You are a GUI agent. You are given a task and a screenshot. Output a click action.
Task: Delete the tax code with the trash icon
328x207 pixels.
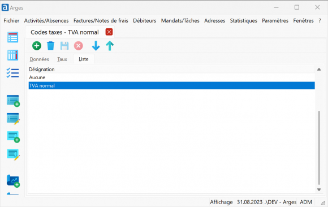click(50, 46)
